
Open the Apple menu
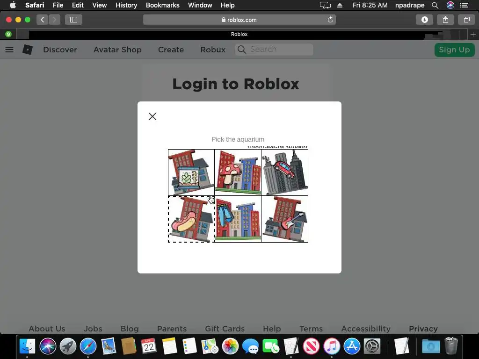[x=13, y=5]
